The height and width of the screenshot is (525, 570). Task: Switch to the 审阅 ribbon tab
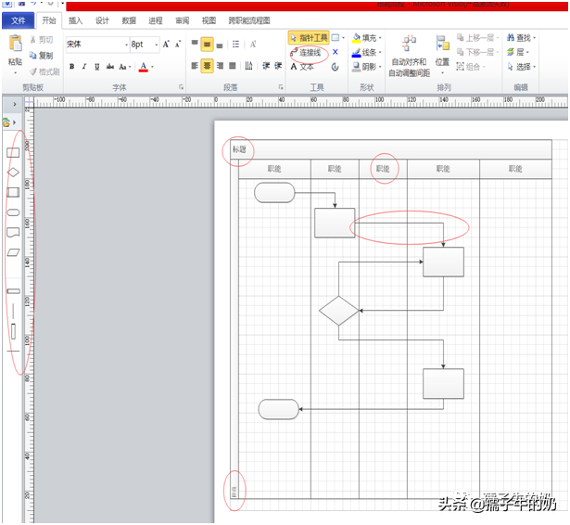(x=183, y=20)
